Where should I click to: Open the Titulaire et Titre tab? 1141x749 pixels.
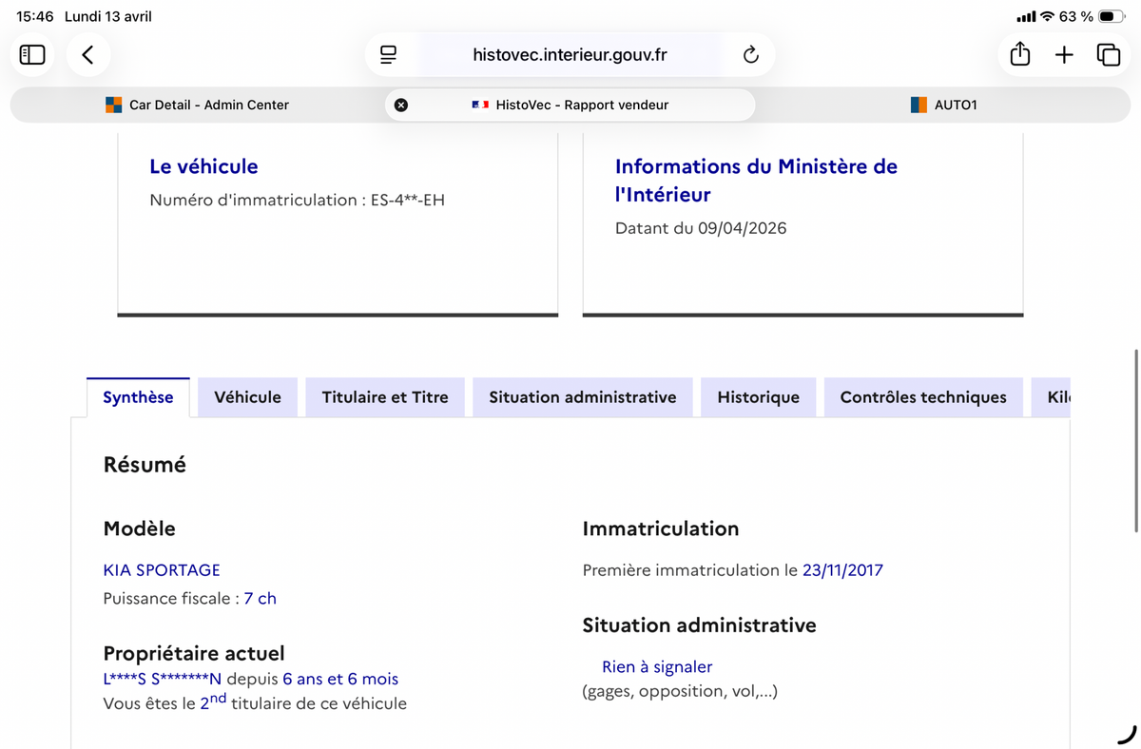385,397
